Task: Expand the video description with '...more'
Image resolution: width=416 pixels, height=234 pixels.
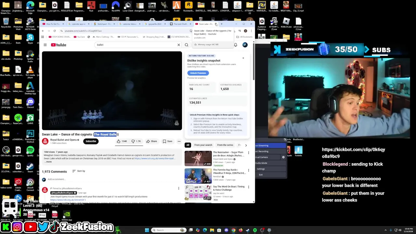Action: click(48, 162)
